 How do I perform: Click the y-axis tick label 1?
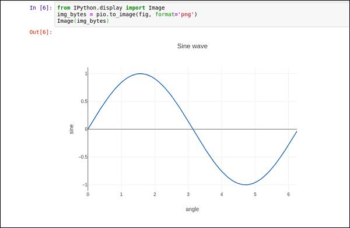tap(86, 73)
